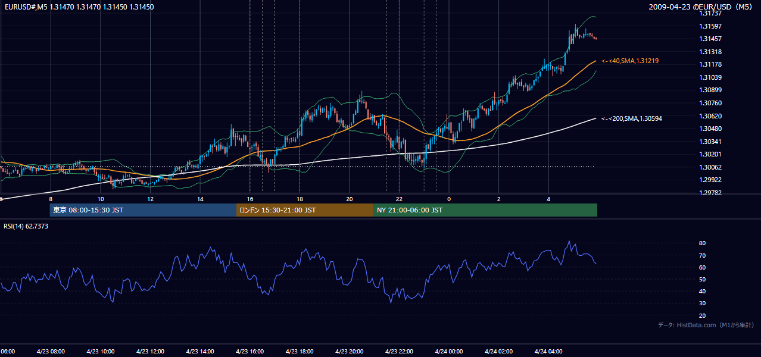Click the 200 SMA 1.30594 label
The width and height of the screenshot is (761, 357).
pos(631,118)
